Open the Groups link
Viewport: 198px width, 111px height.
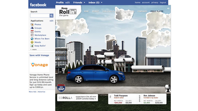[38, 28]
